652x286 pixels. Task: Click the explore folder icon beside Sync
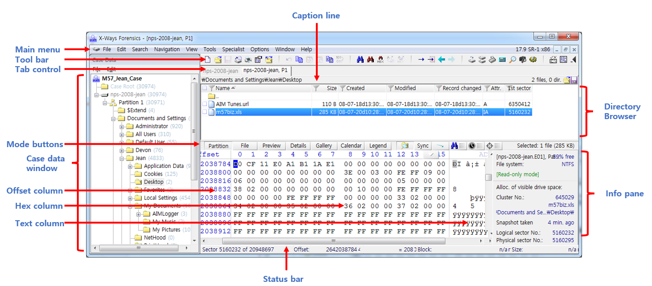(404, 145)
